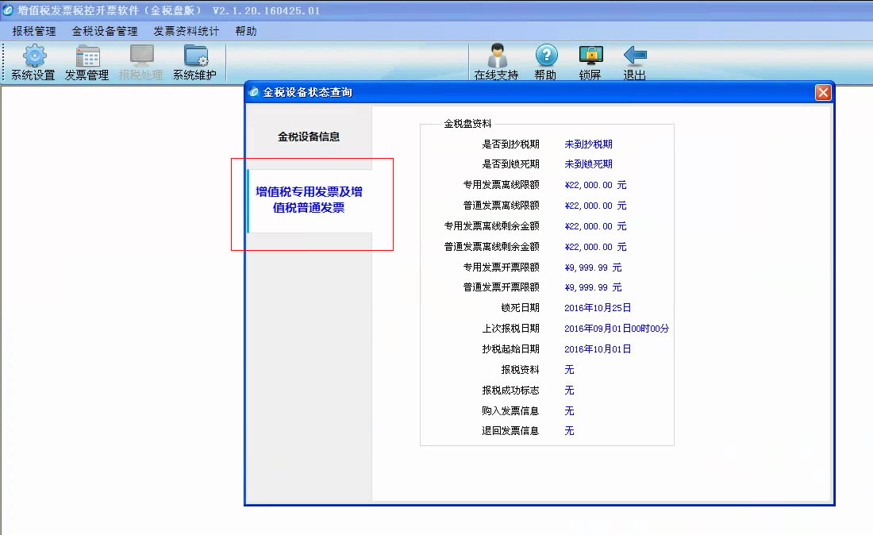Select 增值税专用发票及增值税普通发票 tab
The width and height of the screenshot is (873, 535).
pyautogui.click(x=309, y=200)
